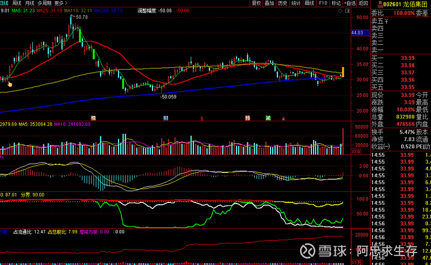The height and width of the screenshot is (265, 431).
Task: Click the R300 margin badge
Action: pyautogui.click(x=380, y=4)
